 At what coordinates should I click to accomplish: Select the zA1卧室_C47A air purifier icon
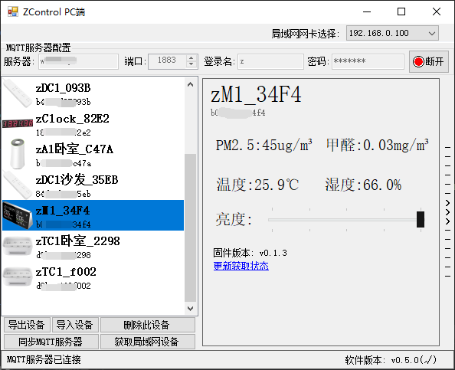(x=18, y=154)
